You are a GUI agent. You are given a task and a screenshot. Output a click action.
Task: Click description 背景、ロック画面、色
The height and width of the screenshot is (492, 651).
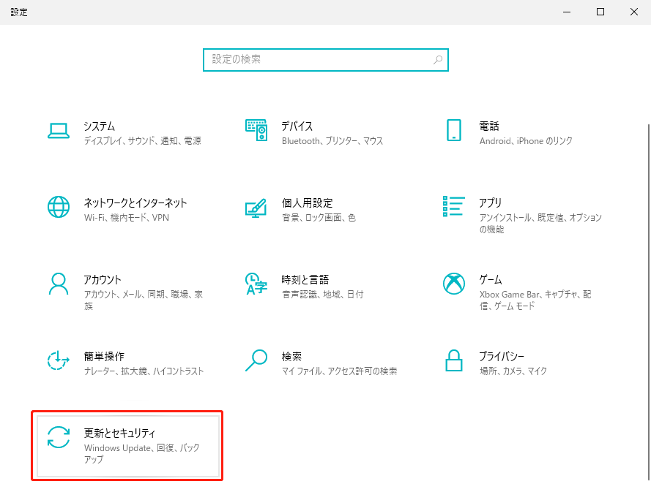pyautogui.click(x=319, y=218)
